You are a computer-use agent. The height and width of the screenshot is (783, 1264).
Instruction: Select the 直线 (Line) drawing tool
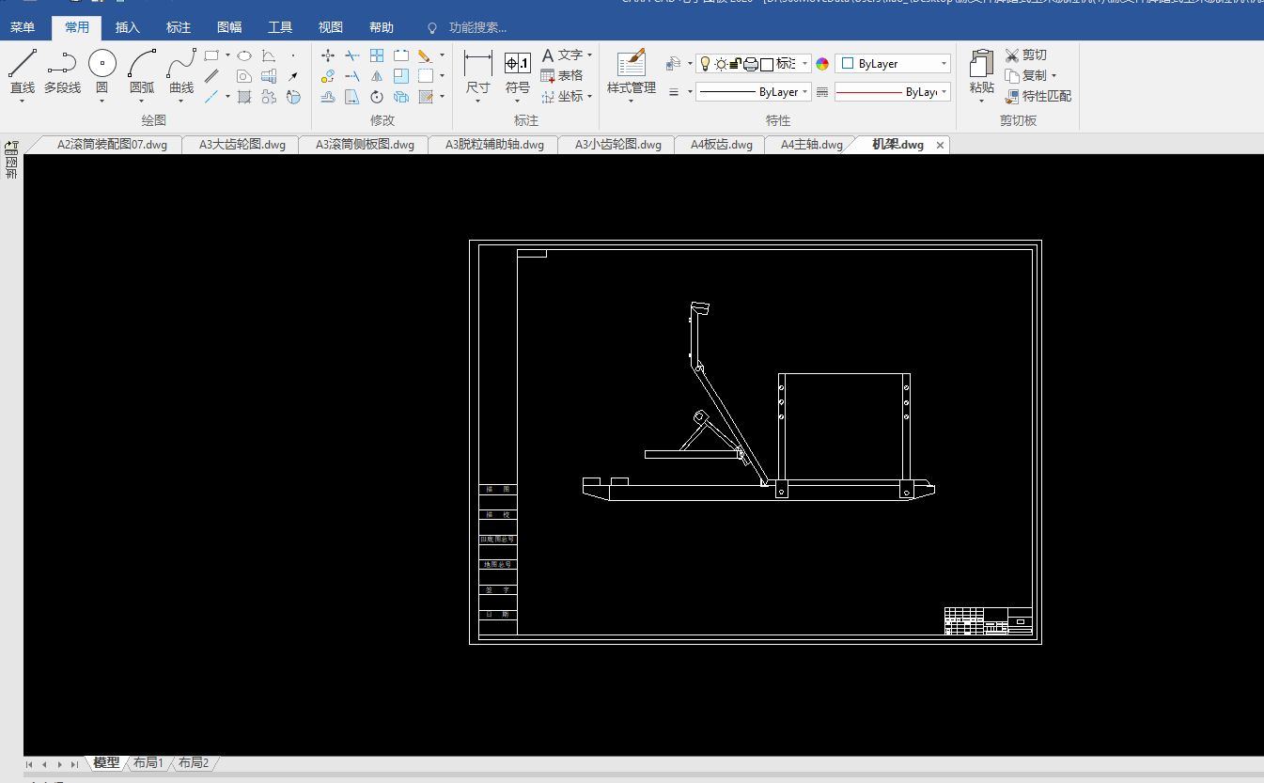[x=22, y=64]
